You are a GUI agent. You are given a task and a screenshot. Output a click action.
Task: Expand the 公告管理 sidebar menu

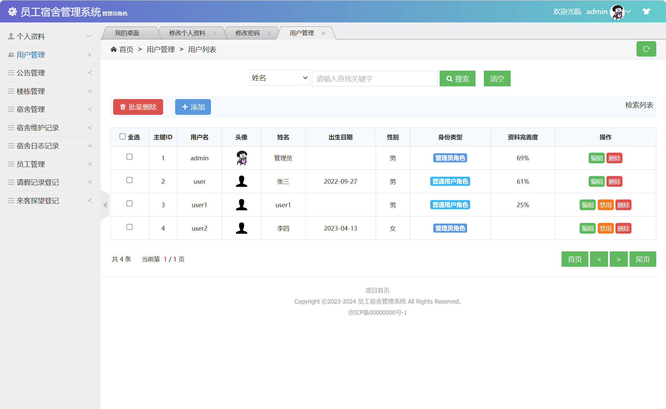coord(30,73)
